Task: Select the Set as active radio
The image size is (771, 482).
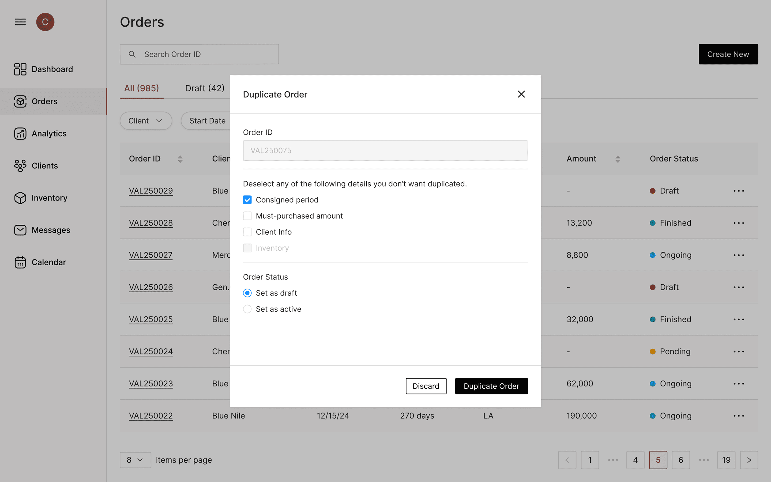Action: [x=247, y=309]
